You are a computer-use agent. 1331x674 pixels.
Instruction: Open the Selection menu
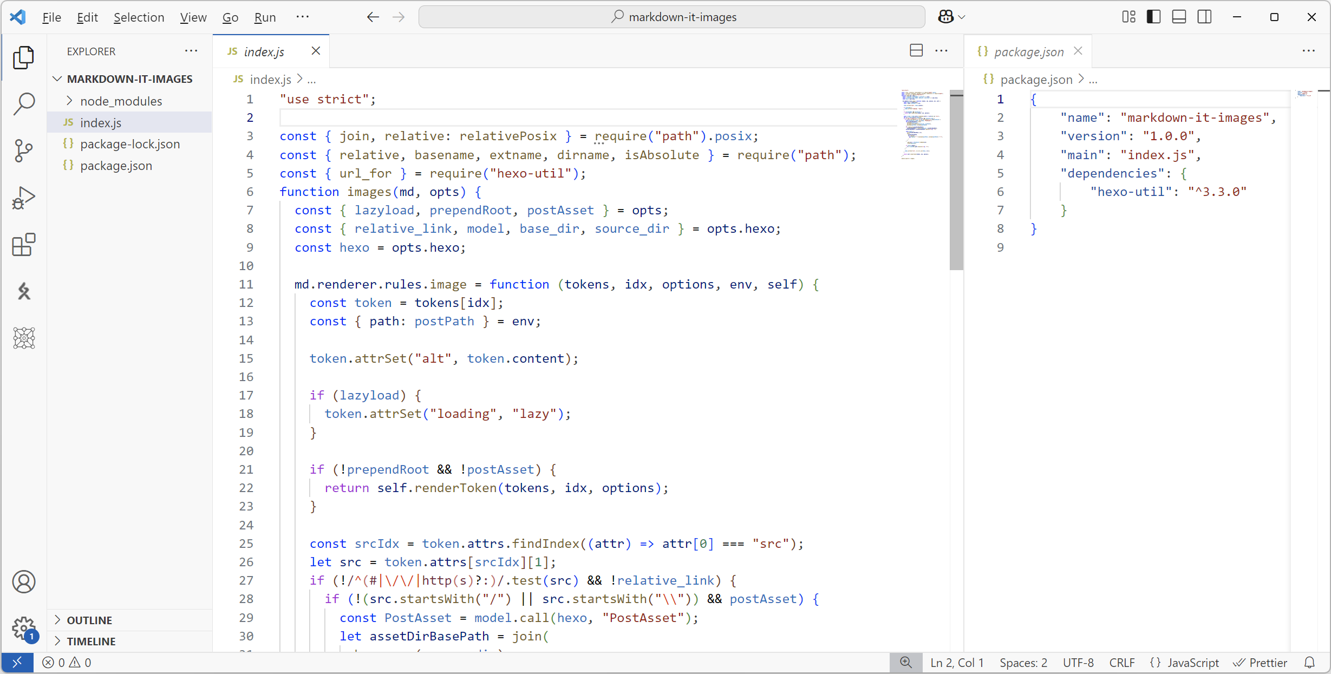point(139,17)
